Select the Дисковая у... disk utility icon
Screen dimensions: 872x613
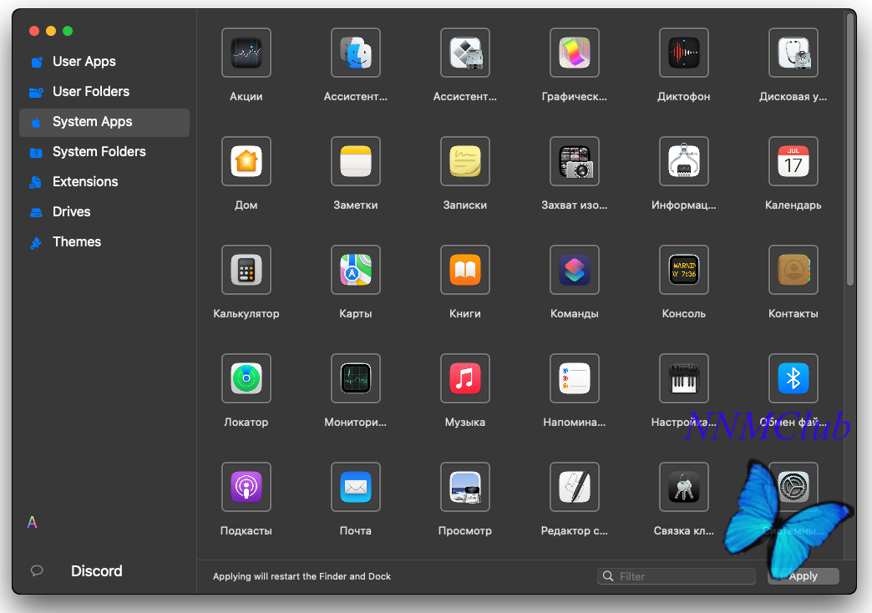pos(793,53)
